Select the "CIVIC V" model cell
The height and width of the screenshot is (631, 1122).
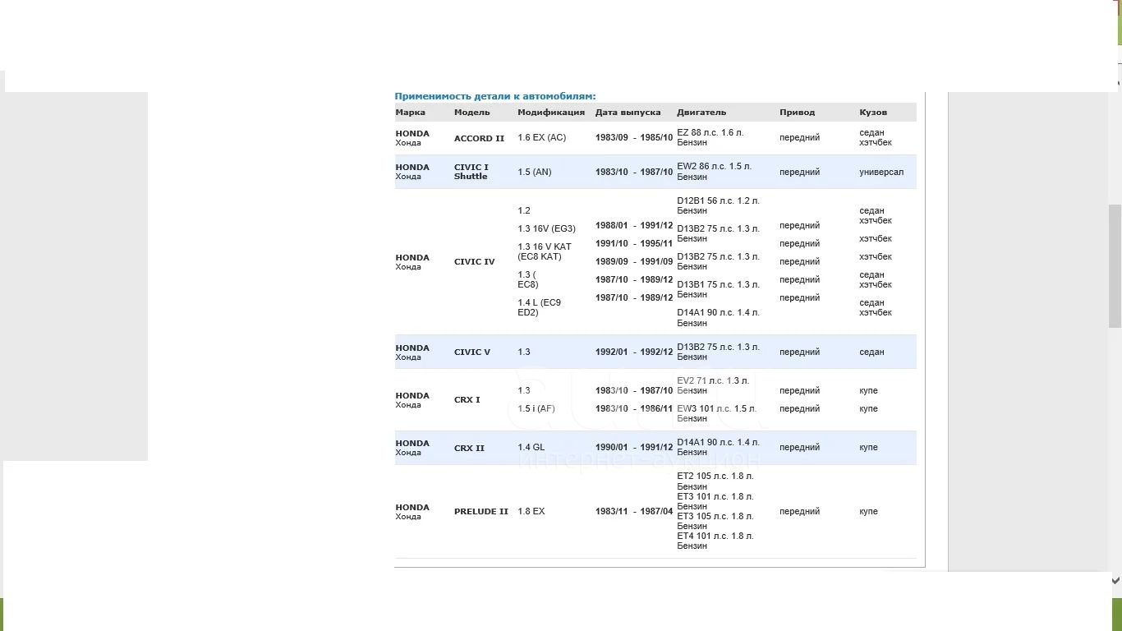(471, 352)
